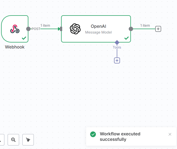Click the plus icon under Tools
The height and width of the screenshot is (149, 177).
117,60
